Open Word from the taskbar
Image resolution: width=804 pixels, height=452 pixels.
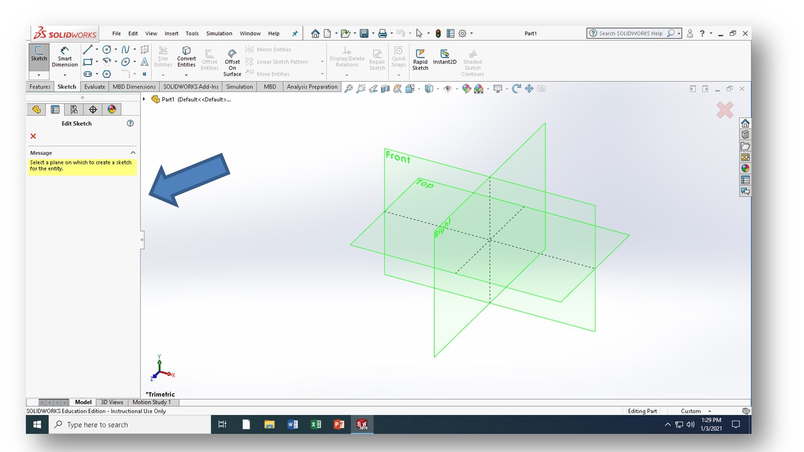pos(293,424)
